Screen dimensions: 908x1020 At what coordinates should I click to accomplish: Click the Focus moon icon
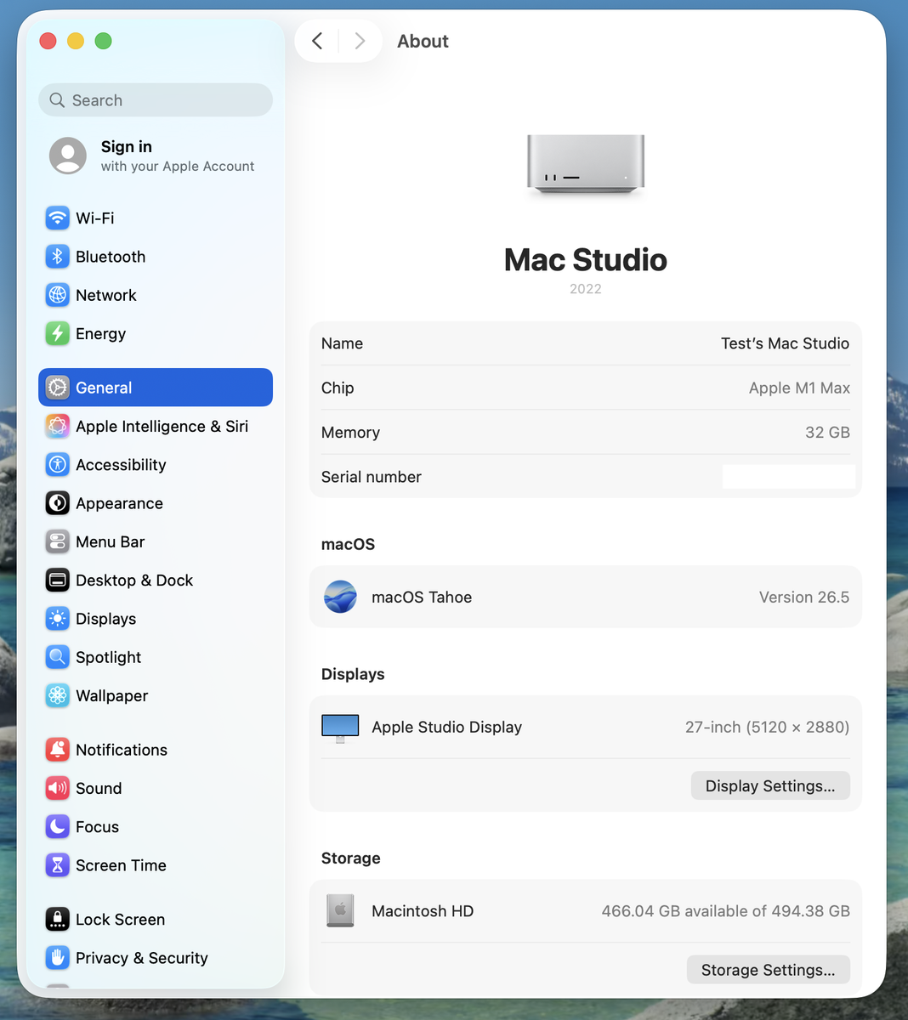[57, 827]
